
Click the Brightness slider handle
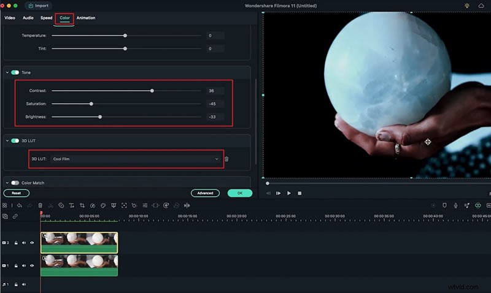(100, 117)
